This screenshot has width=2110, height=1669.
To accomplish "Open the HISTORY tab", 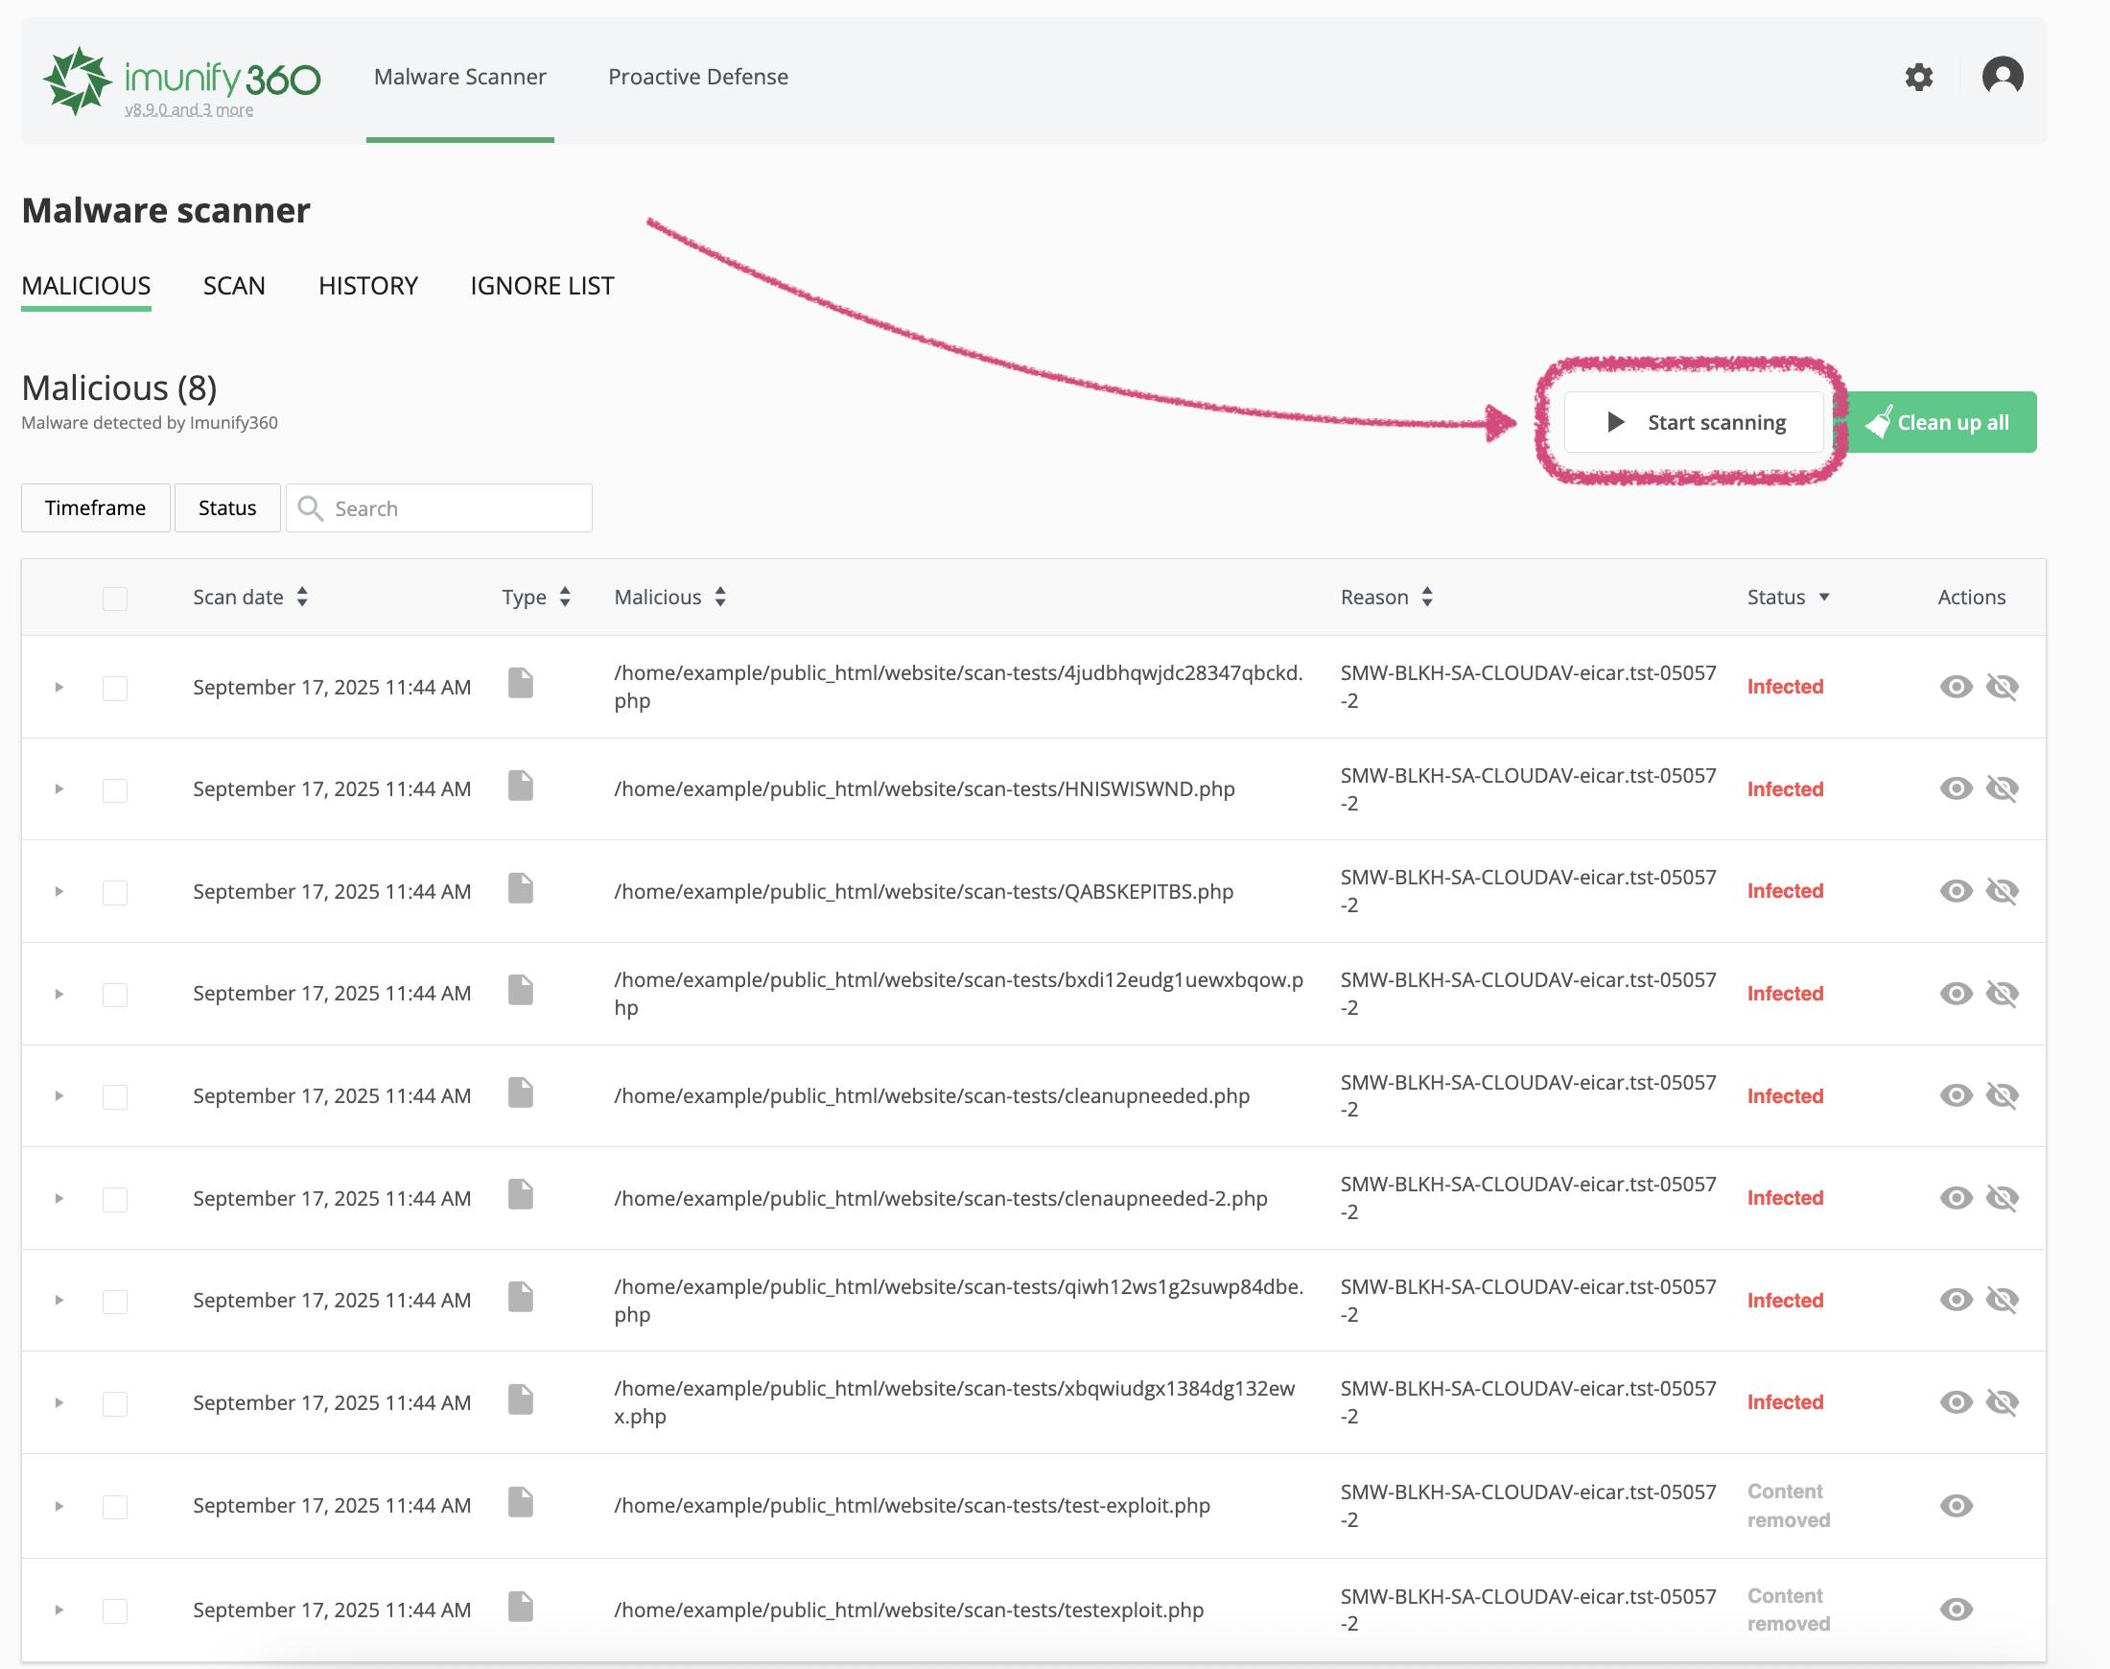I will [x=368, y=286].
